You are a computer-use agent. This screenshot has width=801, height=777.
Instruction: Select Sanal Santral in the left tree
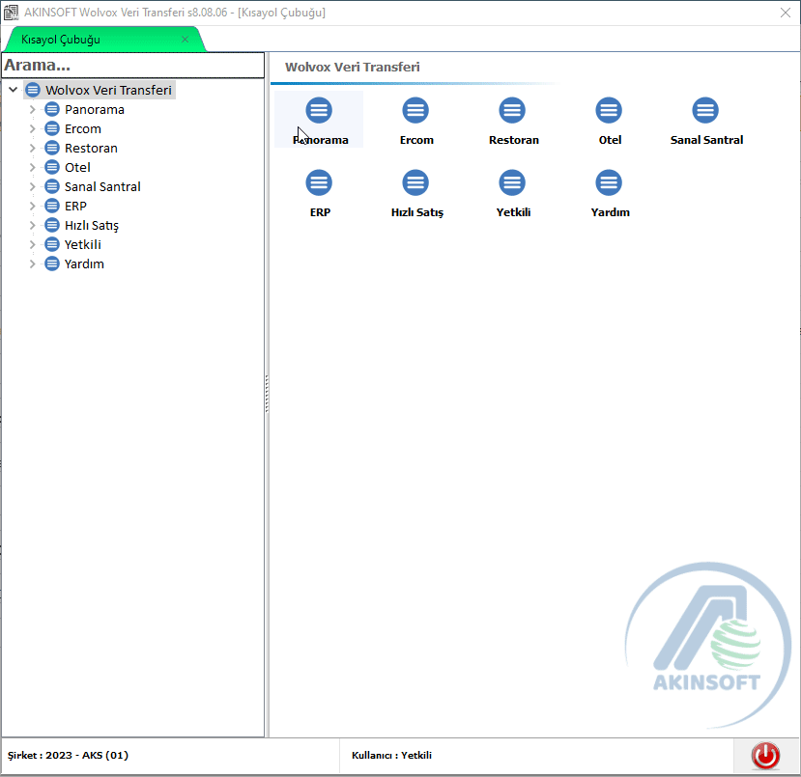[102, 186]
